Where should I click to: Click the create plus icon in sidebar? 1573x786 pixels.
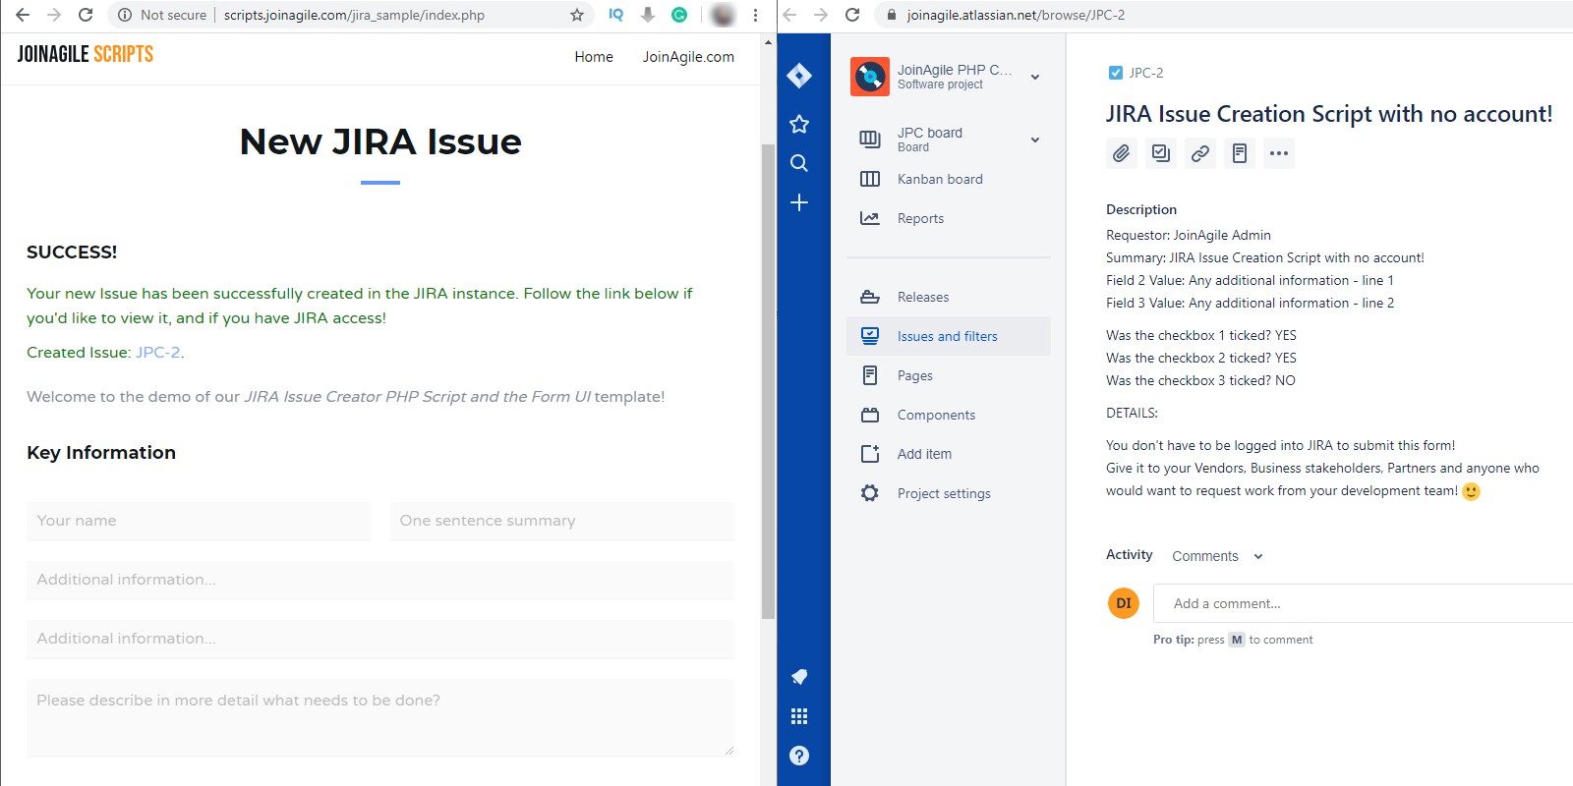799,202
